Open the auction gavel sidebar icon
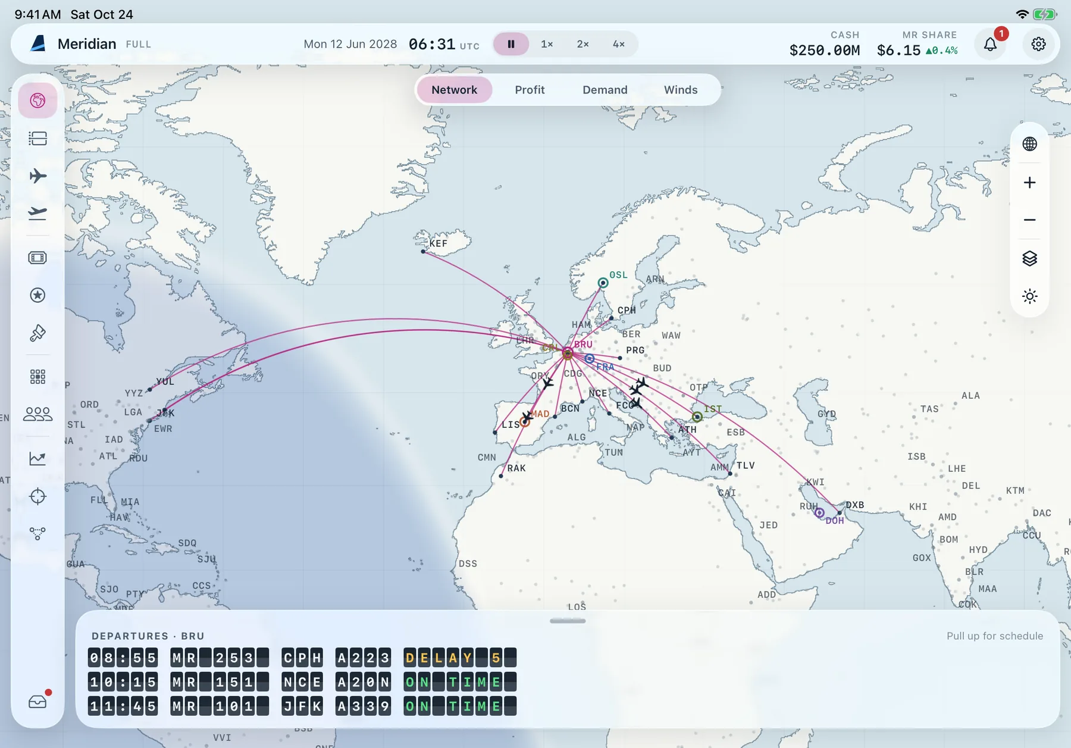The image size is (1071, 748). pos(37,333)
